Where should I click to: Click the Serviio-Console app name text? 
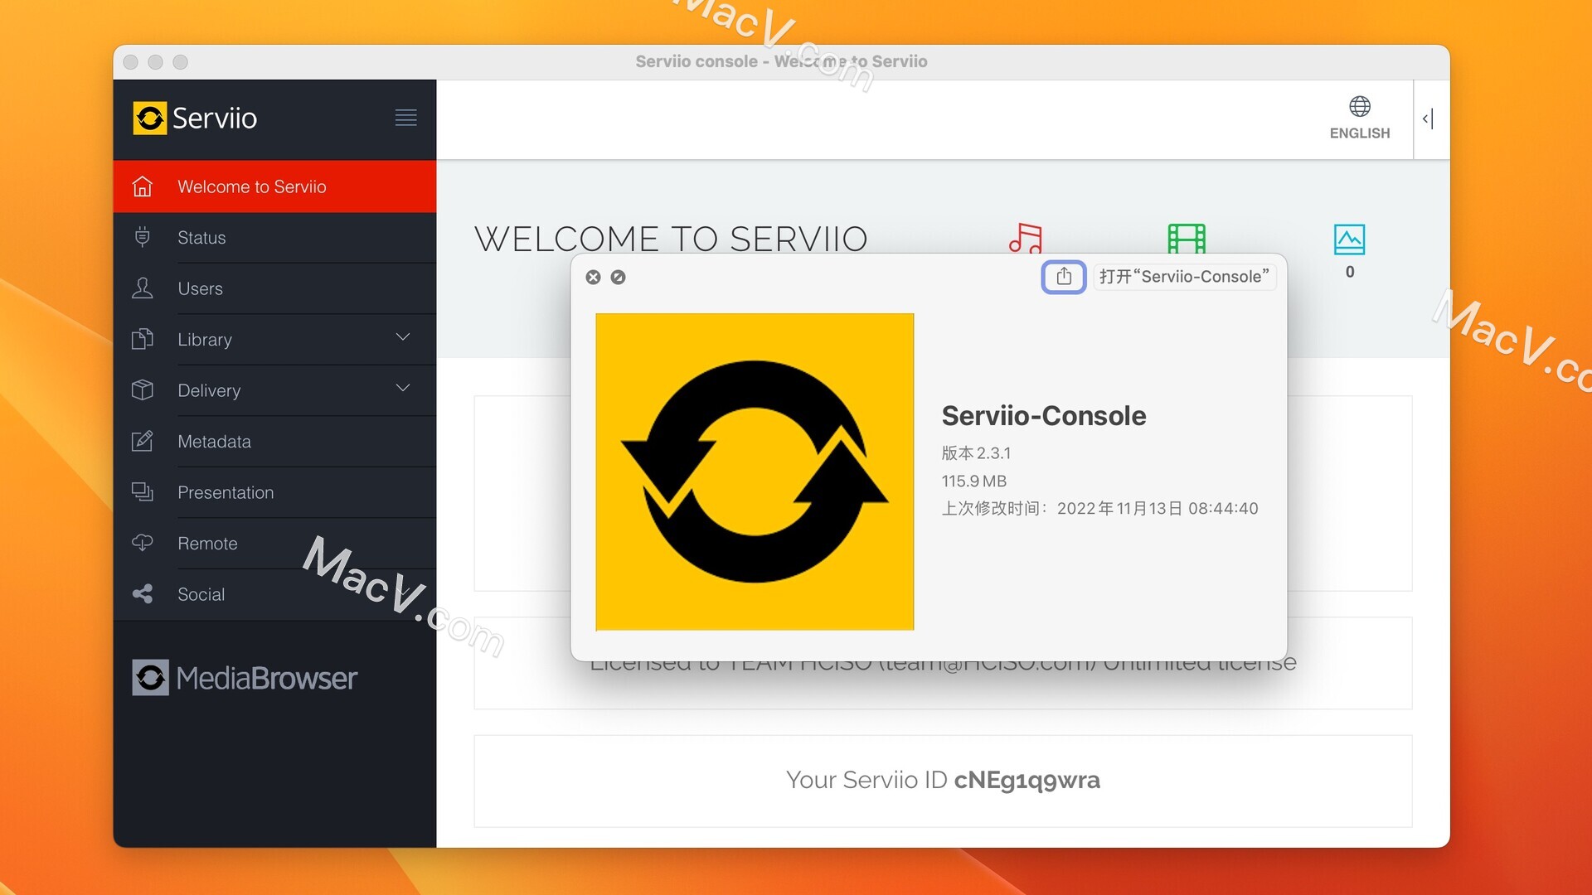1044,416
